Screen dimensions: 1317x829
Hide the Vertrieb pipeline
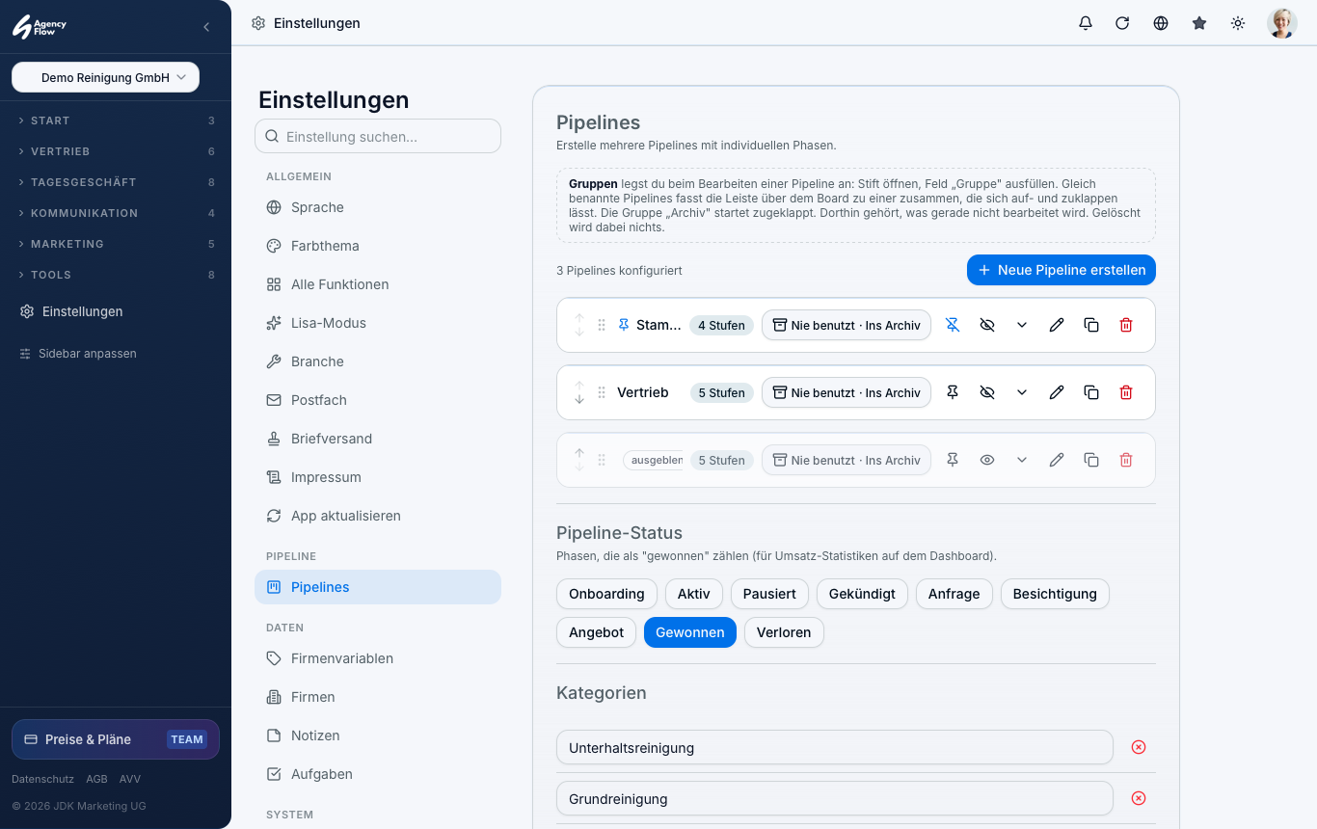(987, 392)
